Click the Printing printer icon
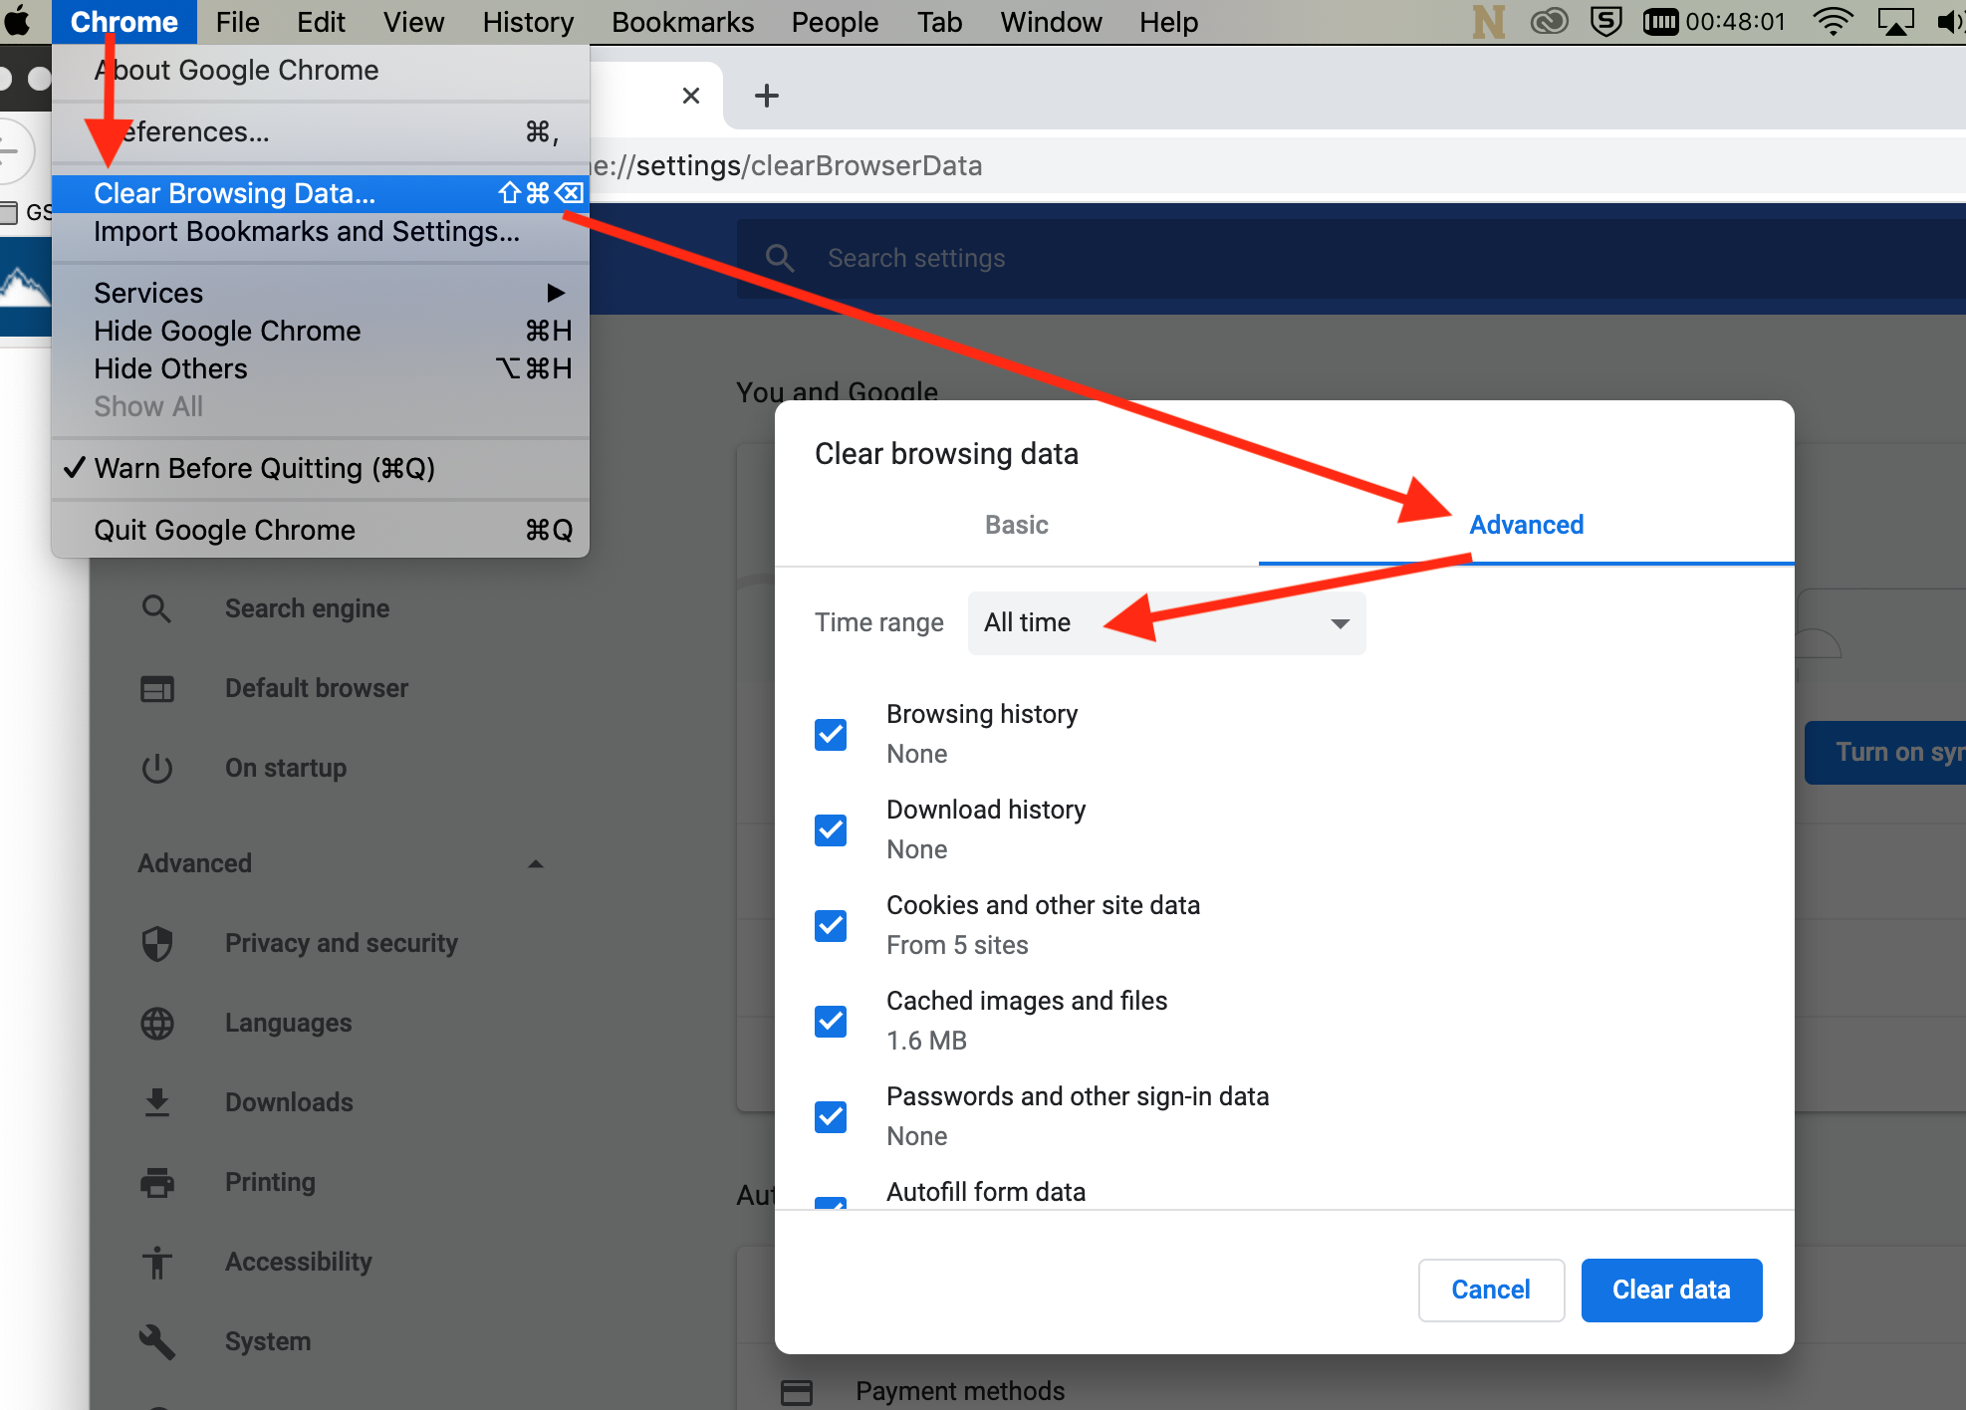The height and width of the screenshot is (1410, 1966). 156,1182
